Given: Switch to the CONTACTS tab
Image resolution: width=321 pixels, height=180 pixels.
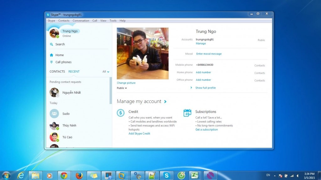Looking at the screenshot, I should coord(57,71).
